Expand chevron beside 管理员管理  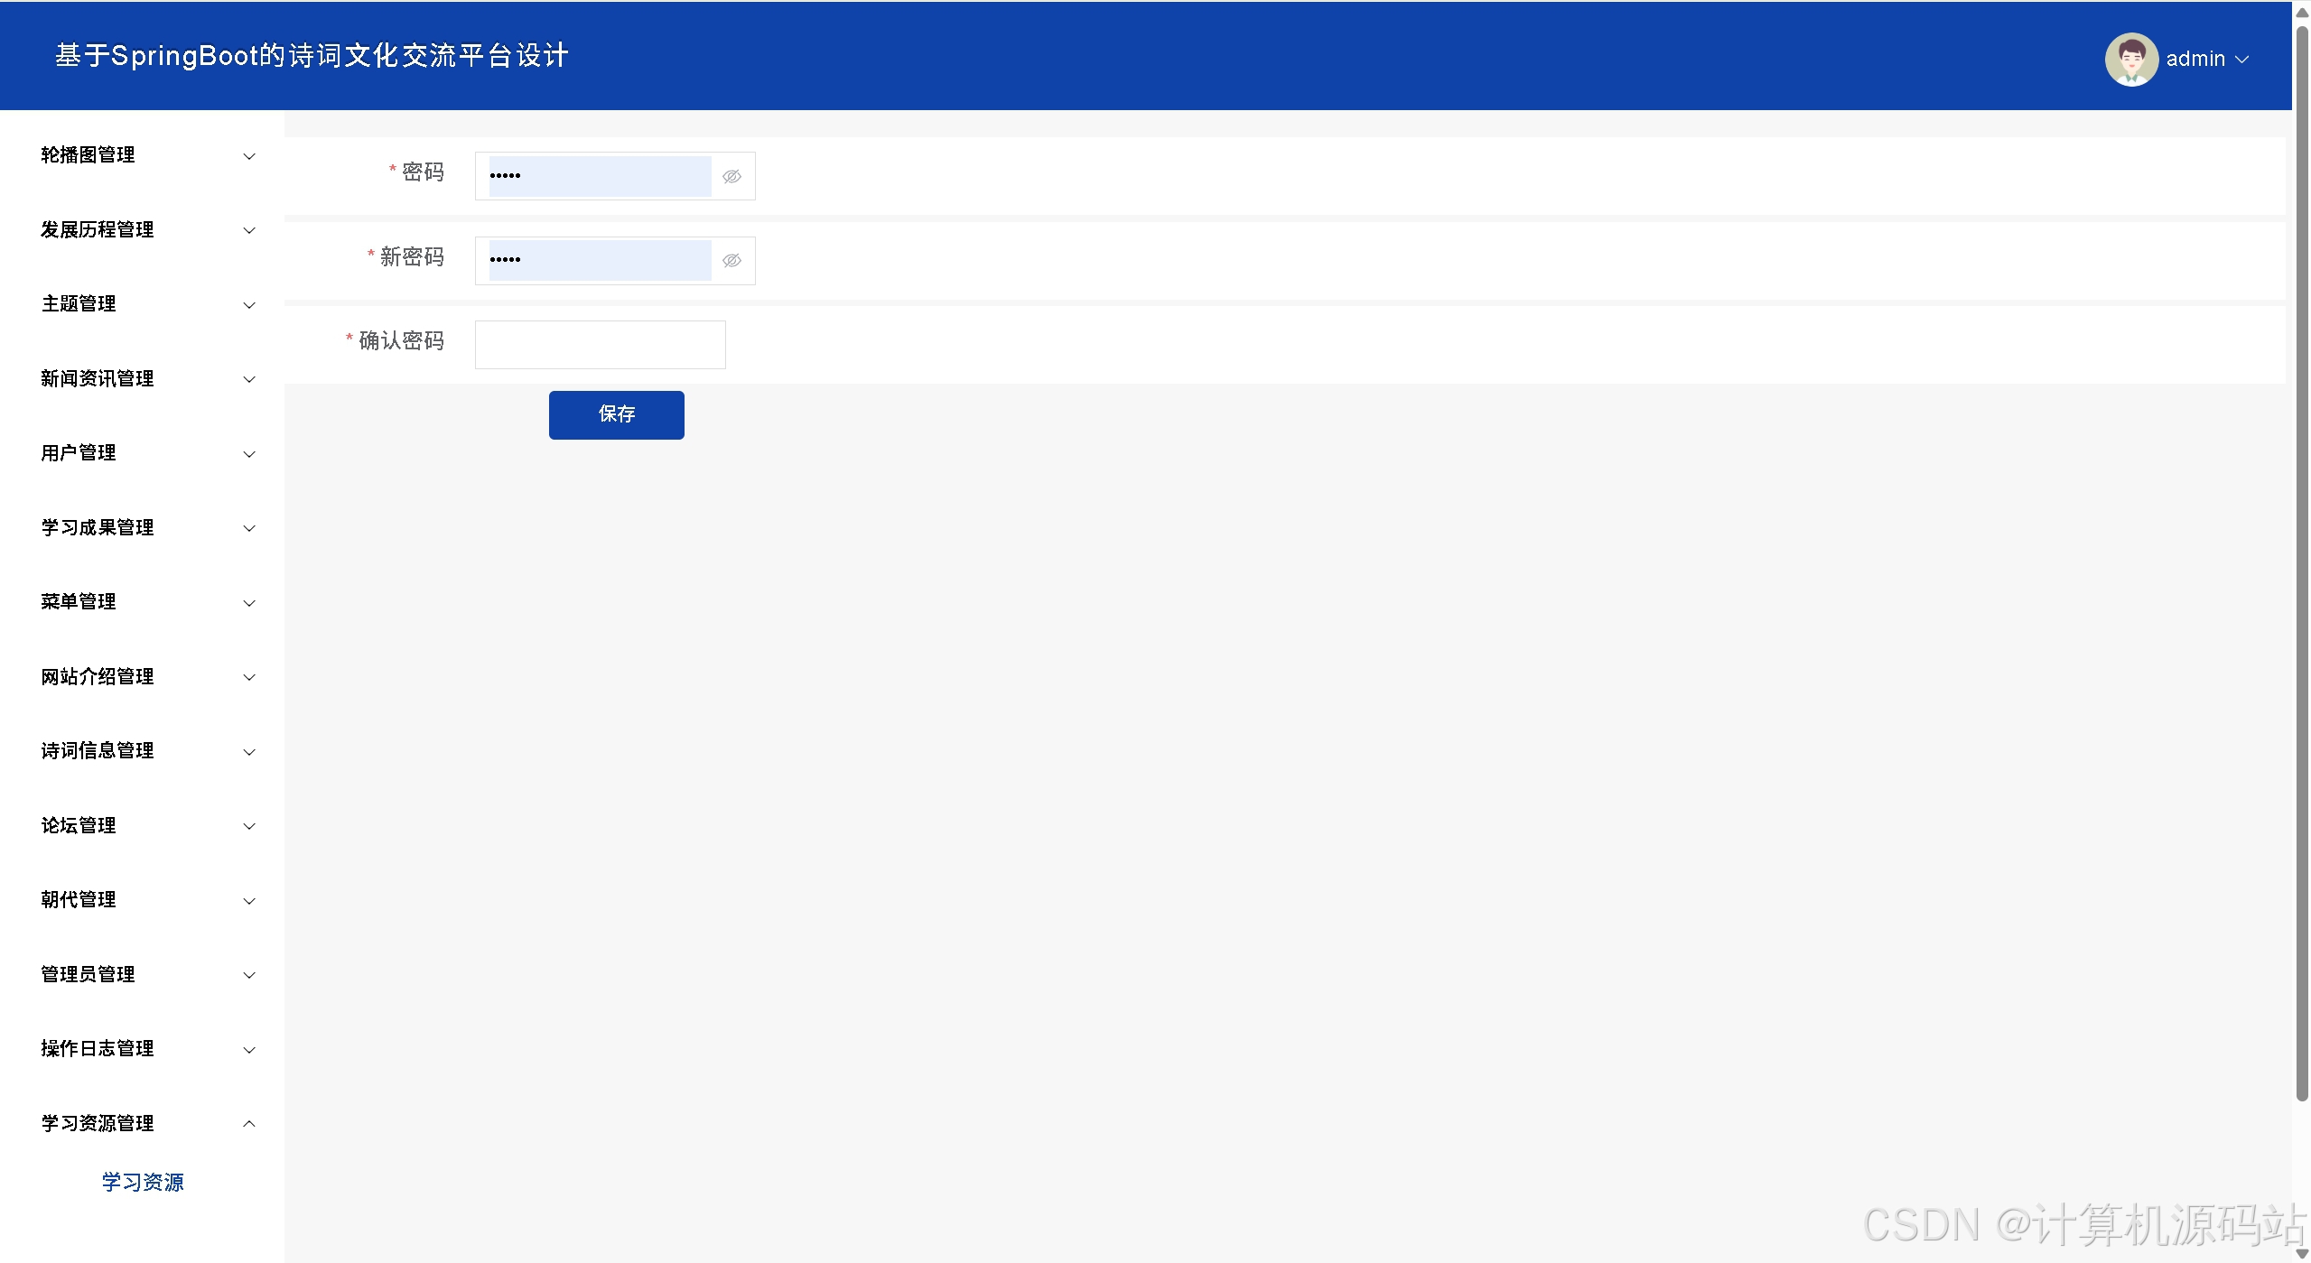[249, 975]
